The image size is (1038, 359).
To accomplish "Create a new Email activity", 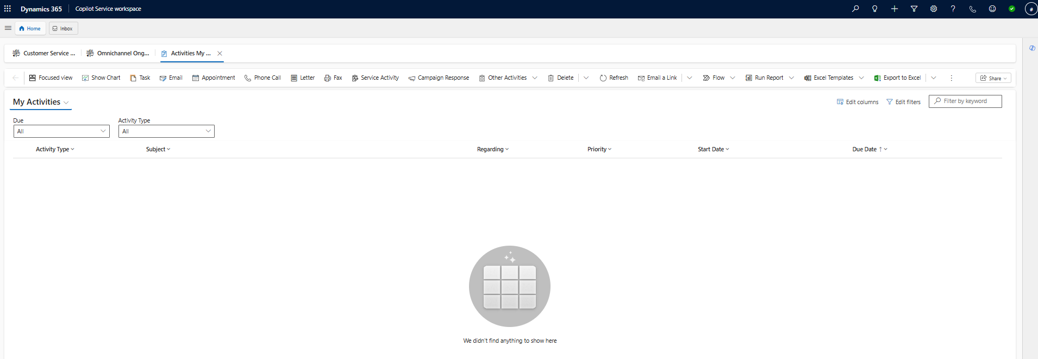I will click(171, 78).
